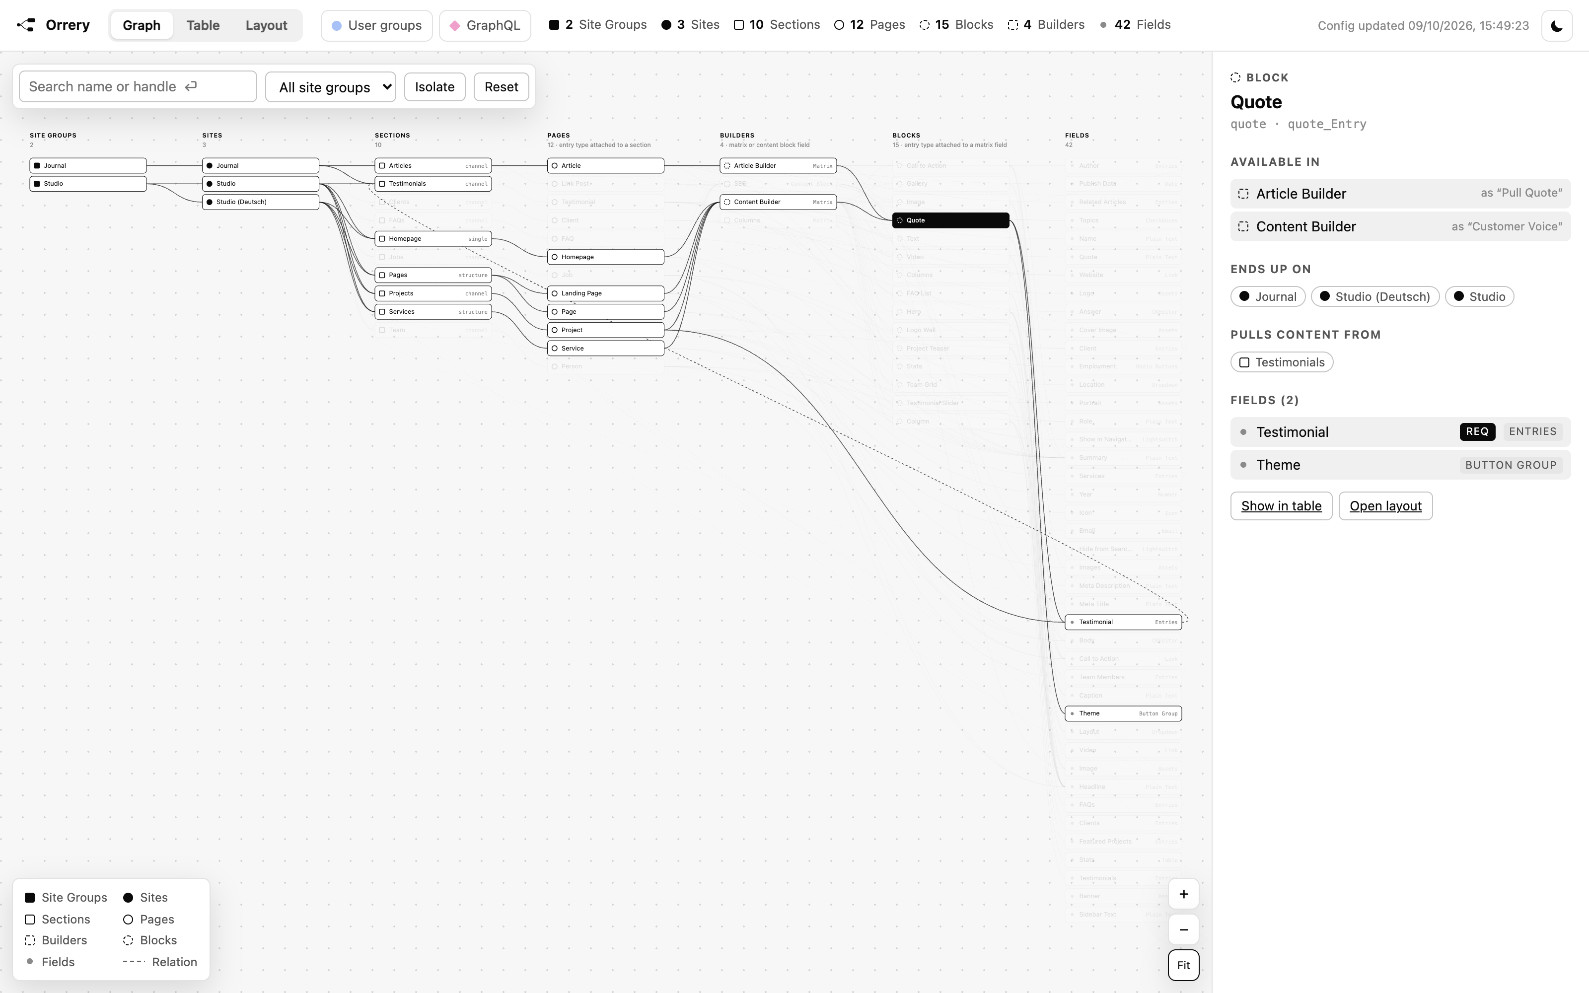Click the 15 Blocks counter in header

pyautogui.click(x=956, y=25)
